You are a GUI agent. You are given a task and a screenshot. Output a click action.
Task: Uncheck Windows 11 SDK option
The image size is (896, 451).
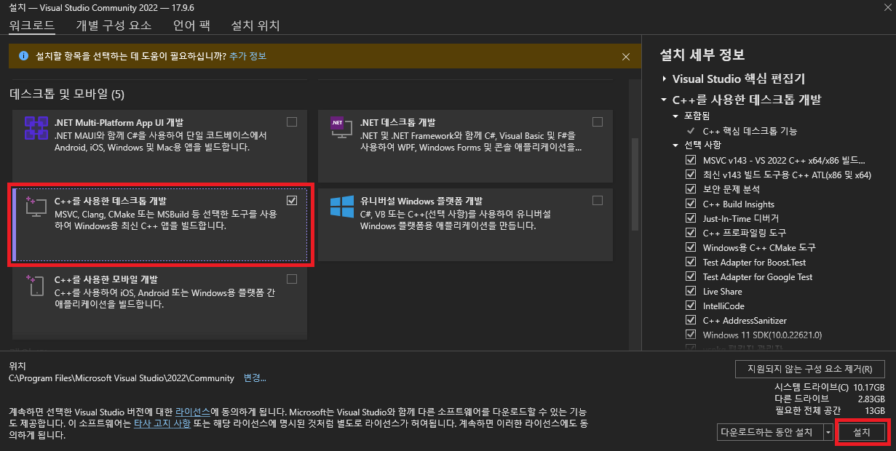(x=691, y=335)
